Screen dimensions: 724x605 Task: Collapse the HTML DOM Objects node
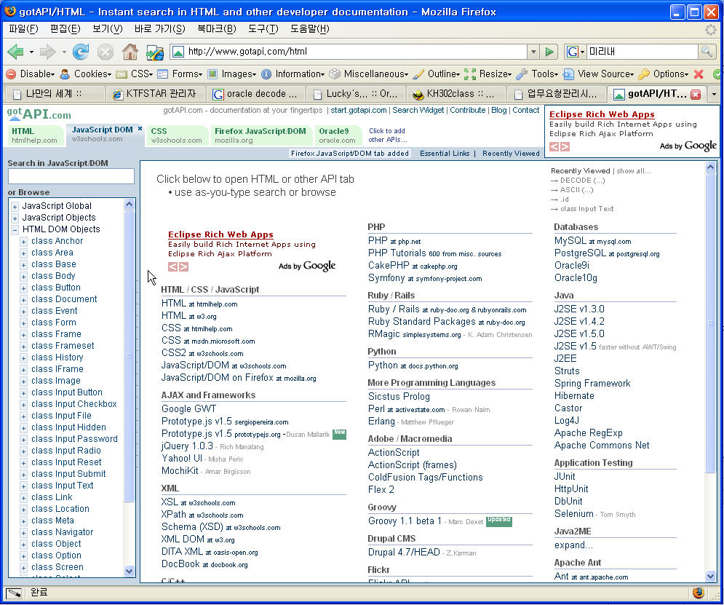pos(15,229)
